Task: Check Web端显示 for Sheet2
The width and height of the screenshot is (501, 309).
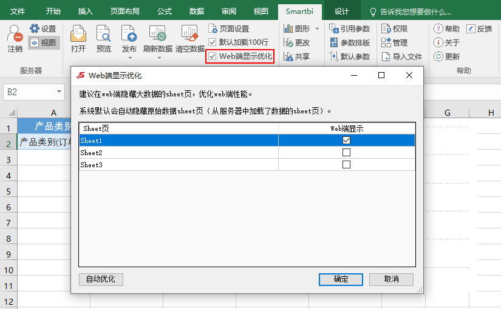Action: pos(346,153)
